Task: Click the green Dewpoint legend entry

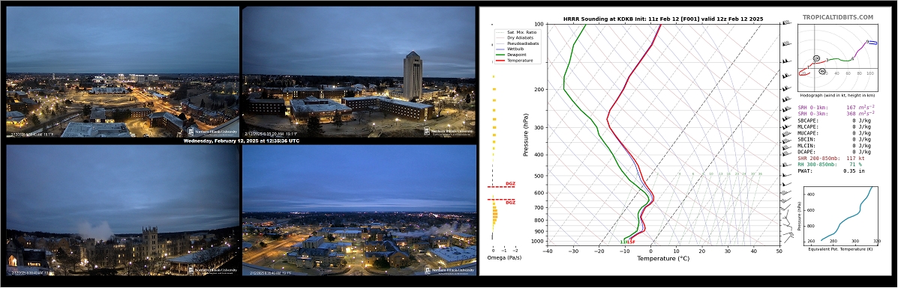Action: (x=517, y=55)
